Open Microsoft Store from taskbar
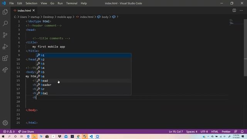Viewport: 247px width, 139px height. pos(47,136)
